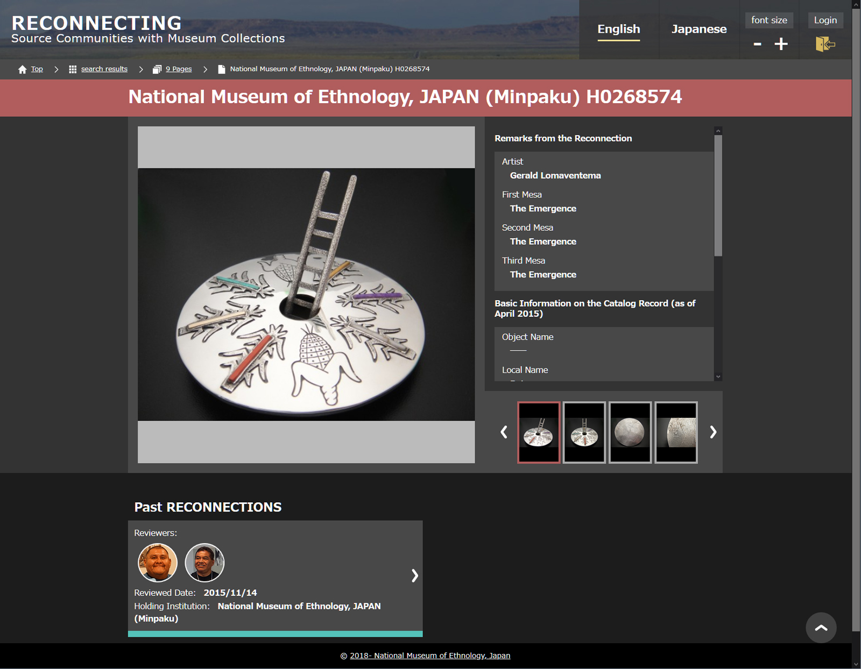Viewport: 861px width, 669px height.
Task: Select the second ladder thumbnail
Action: click(x=584, y=432)
